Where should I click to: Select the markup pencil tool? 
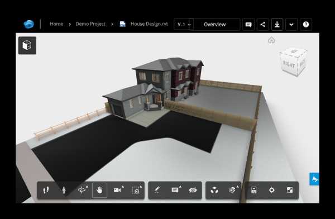(x=157, y=190)
